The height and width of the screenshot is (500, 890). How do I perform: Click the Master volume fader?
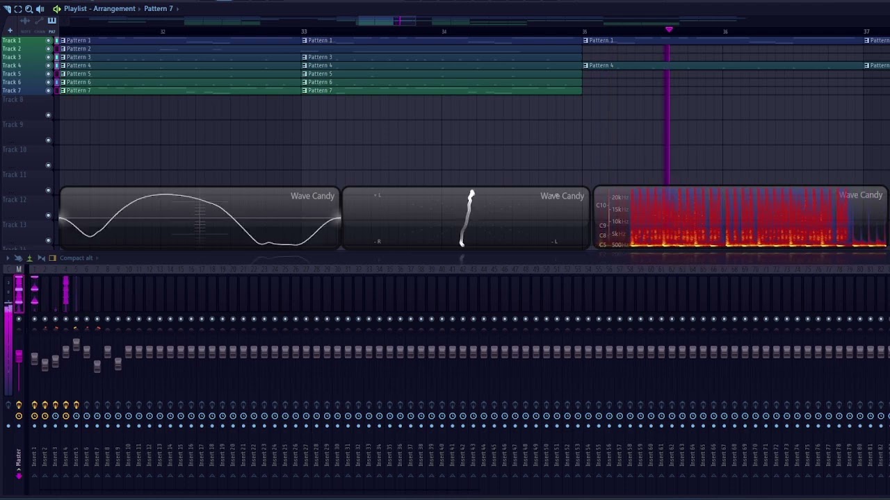click(x=19, y=357)
